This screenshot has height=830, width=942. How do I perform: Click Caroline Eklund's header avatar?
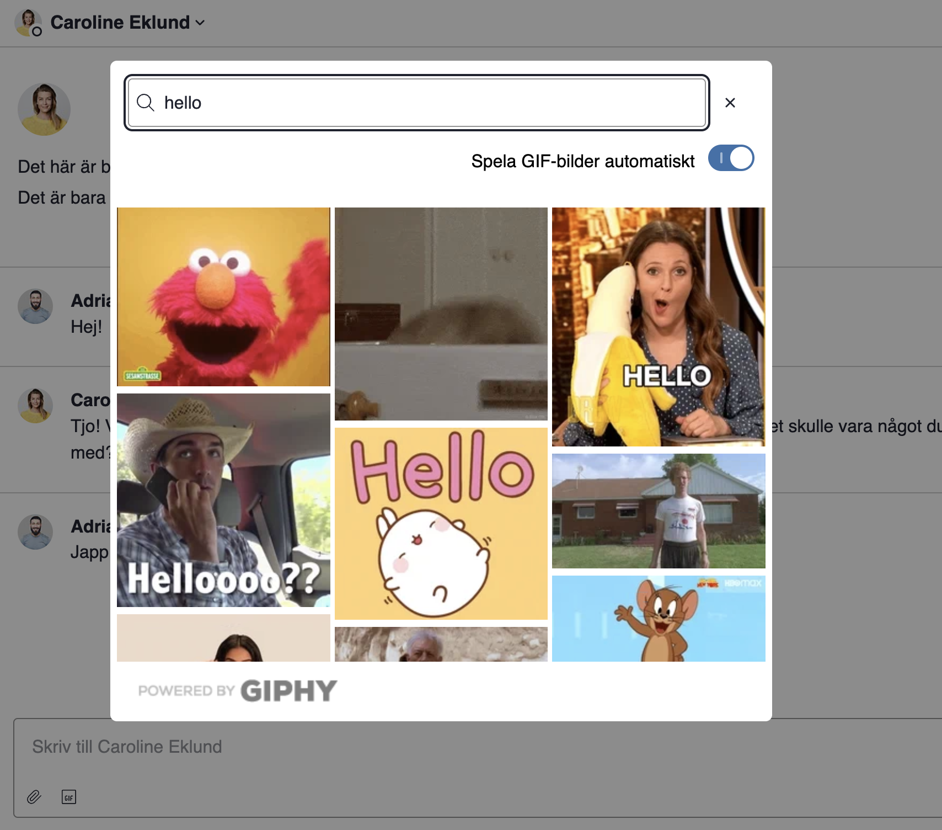28,23
